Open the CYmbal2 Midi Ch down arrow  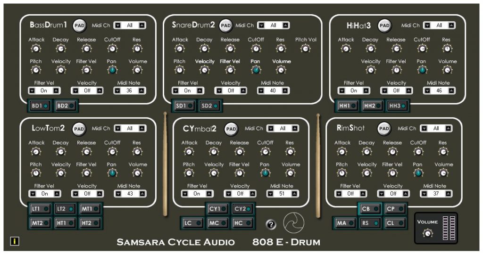tap(271, 128)
